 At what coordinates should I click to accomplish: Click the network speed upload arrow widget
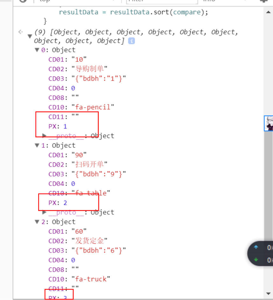[256, 247]
